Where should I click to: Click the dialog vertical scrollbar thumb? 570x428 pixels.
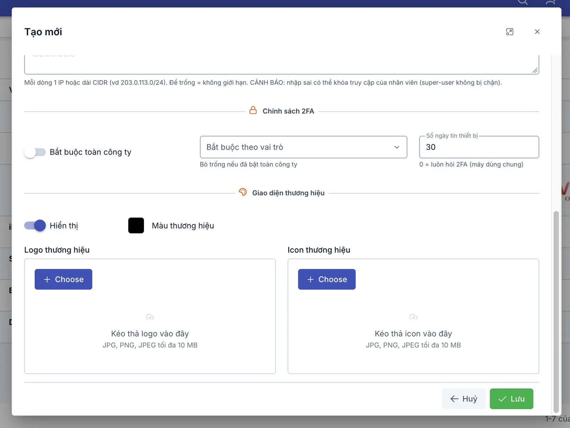pos(556,312)
